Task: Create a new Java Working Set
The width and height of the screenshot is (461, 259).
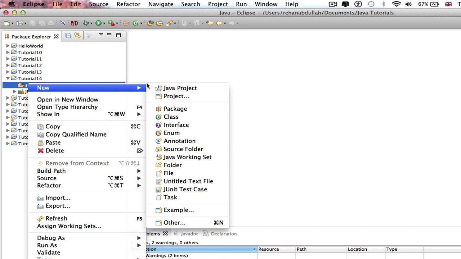Action: pos(187,157)
